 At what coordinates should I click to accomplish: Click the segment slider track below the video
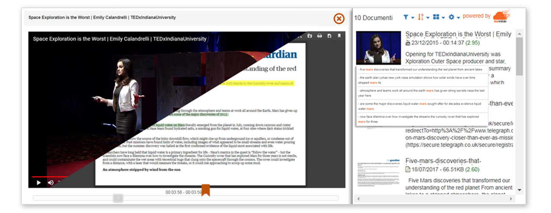pyautogui.click(x=186, y=198)
